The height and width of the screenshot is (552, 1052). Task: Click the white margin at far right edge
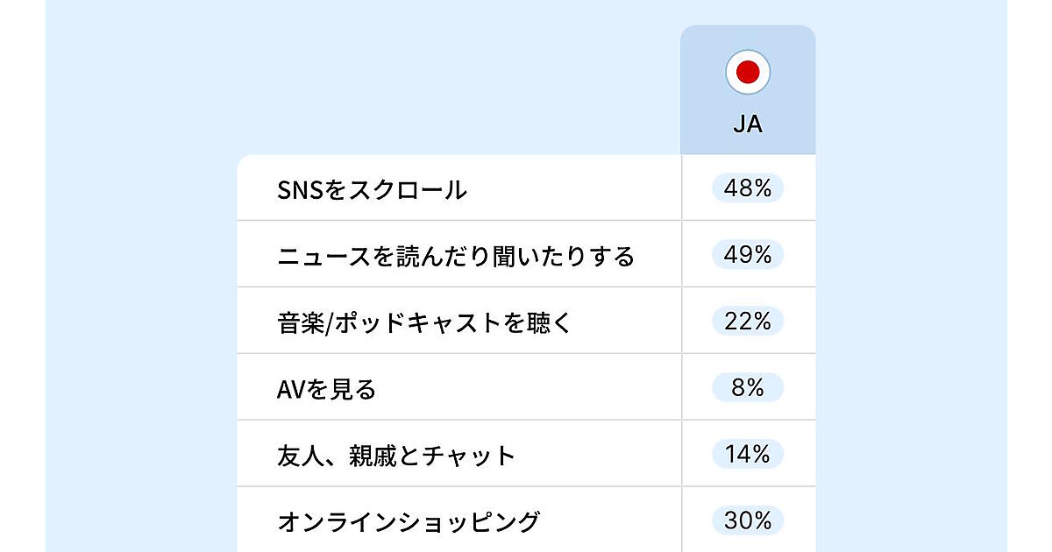point(1030,276)
